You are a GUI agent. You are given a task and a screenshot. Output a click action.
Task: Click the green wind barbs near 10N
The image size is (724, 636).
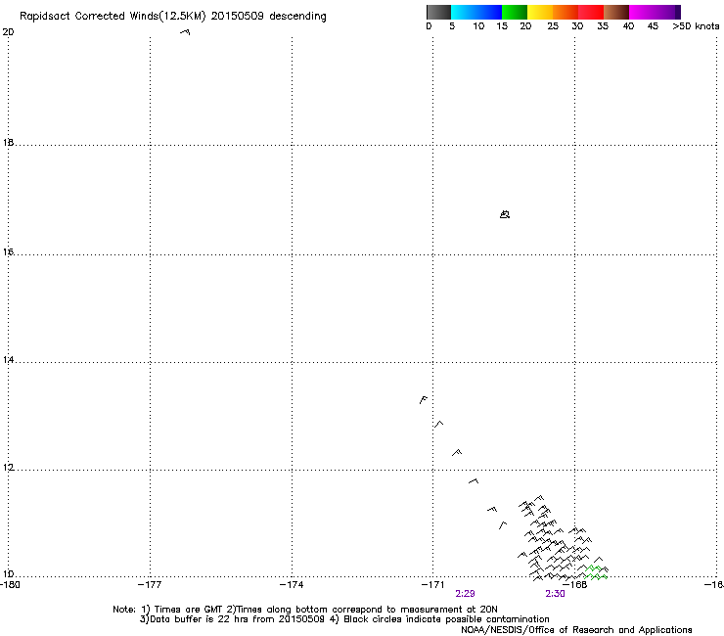(x=596, y=572)
